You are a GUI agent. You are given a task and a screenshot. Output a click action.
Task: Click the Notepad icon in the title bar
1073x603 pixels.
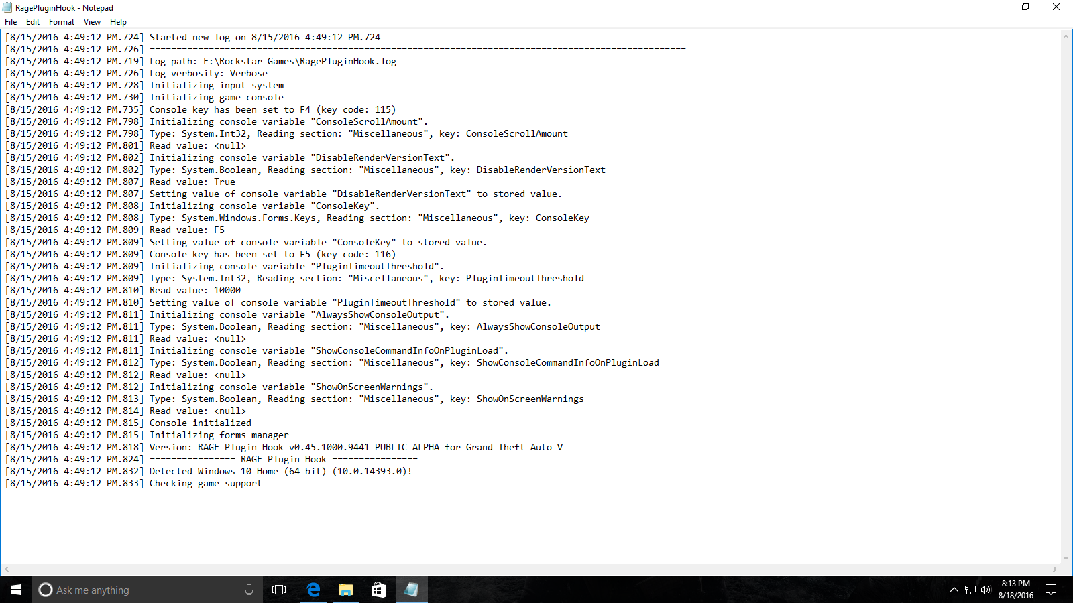pos(7,7)
